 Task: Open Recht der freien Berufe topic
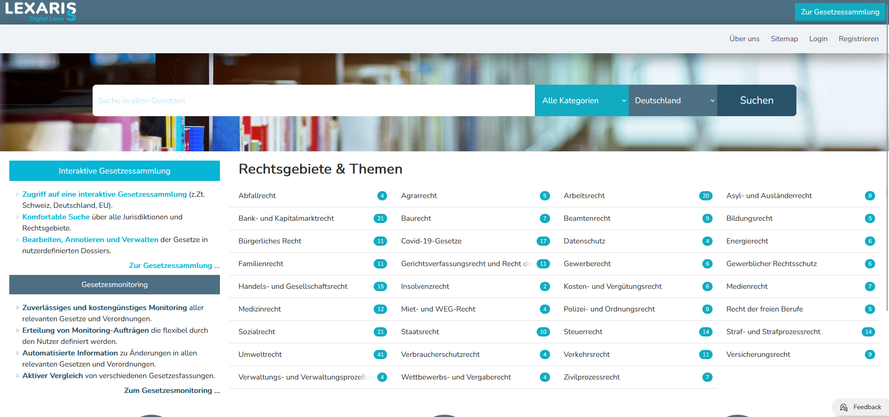(x=764, y=309)
